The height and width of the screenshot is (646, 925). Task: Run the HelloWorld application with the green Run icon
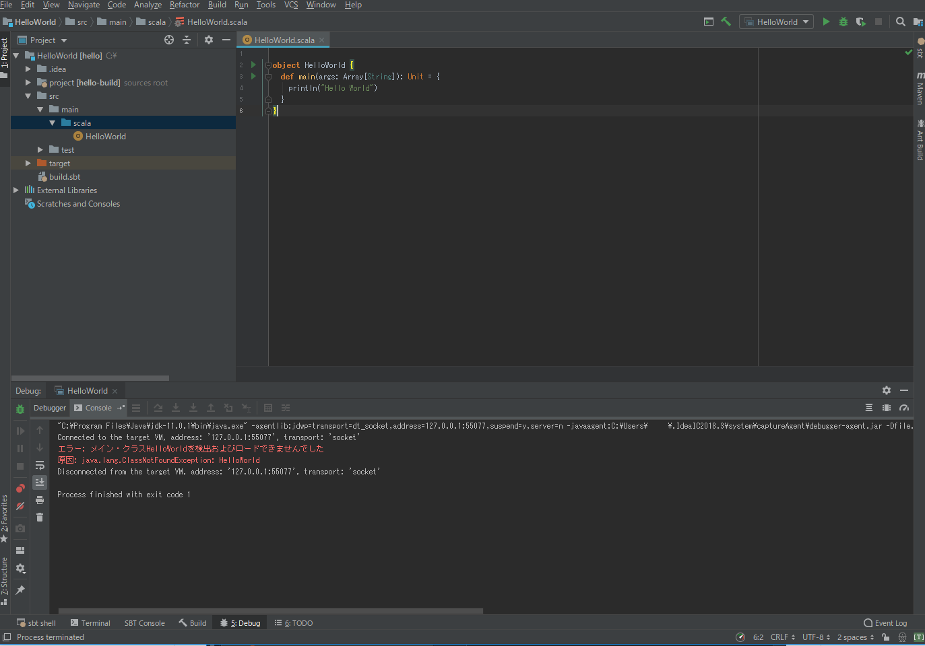(x=826, y=21)
